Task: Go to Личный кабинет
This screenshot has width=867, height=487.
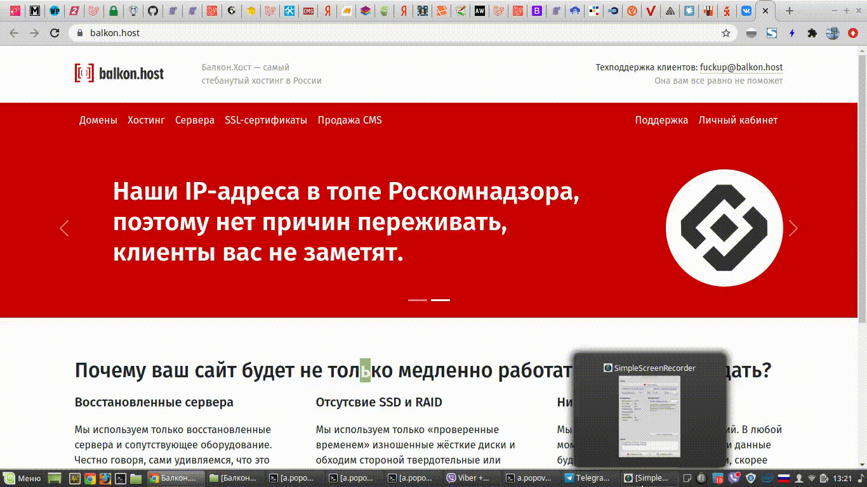Action: (738, 120)
